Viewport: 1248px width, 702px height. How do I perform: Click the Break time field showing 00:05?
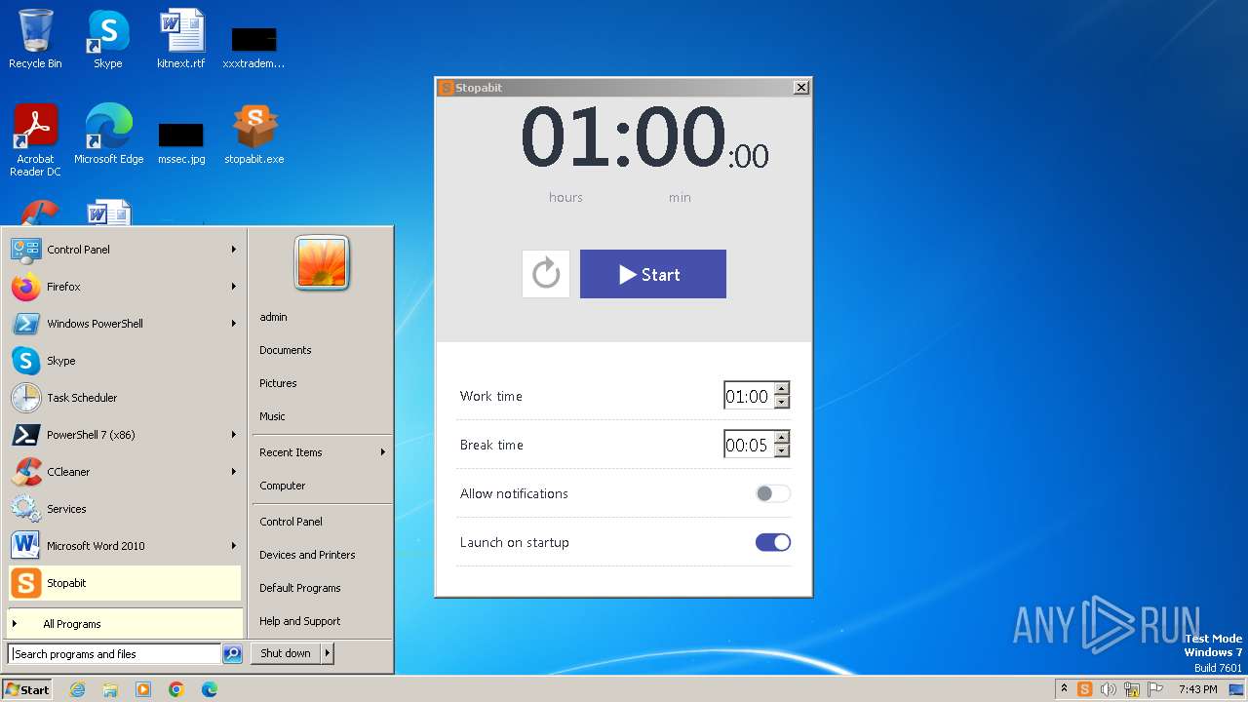point(748,445)
